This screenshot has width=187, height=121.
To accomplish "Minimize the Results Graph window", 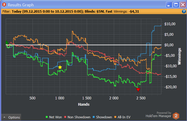I will [169, 5].
